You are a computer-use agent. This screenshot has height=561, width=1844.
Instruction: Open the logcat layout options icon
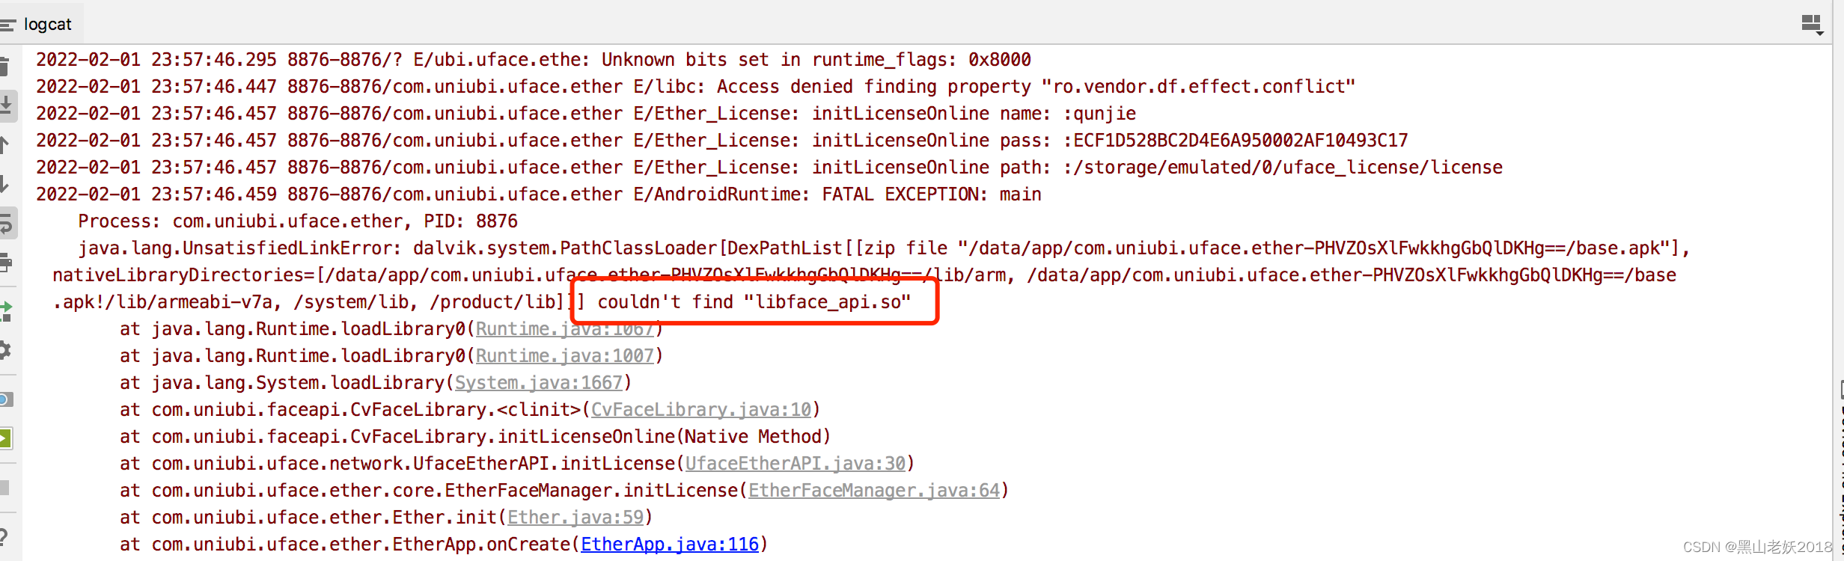tap(1812, 25)
